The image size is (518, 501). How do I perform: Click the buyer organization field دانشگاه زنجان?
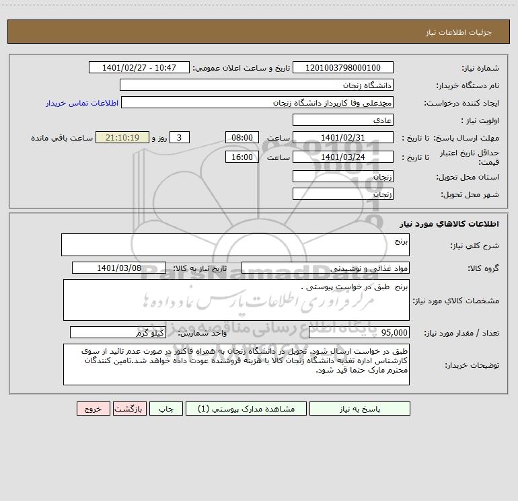[x=256, y=85]
